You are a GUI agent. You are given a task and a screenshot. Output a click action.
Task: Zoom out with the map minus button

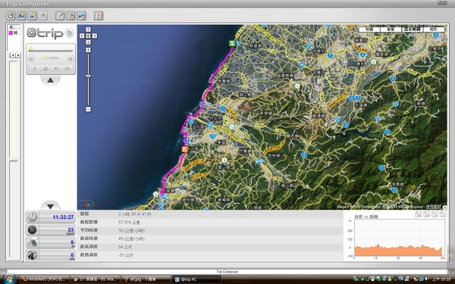tap(88, 109)
